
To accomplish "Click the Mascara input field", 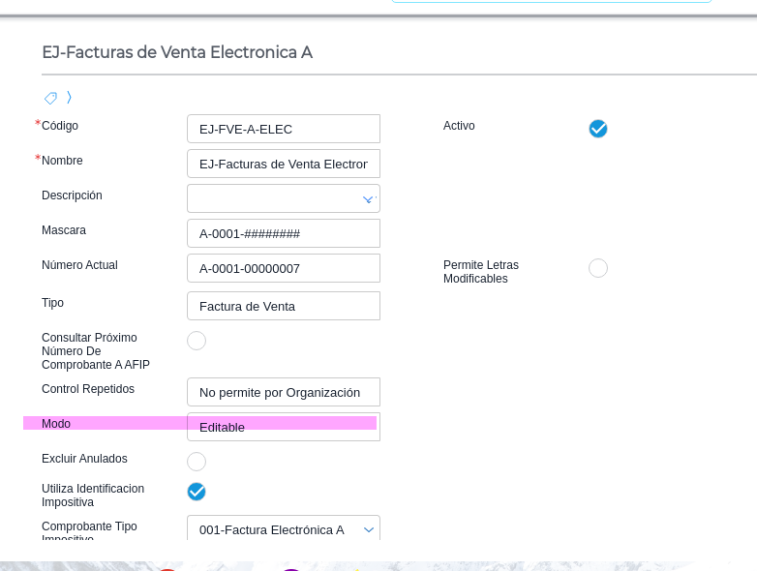I will [x=283, y=233].
